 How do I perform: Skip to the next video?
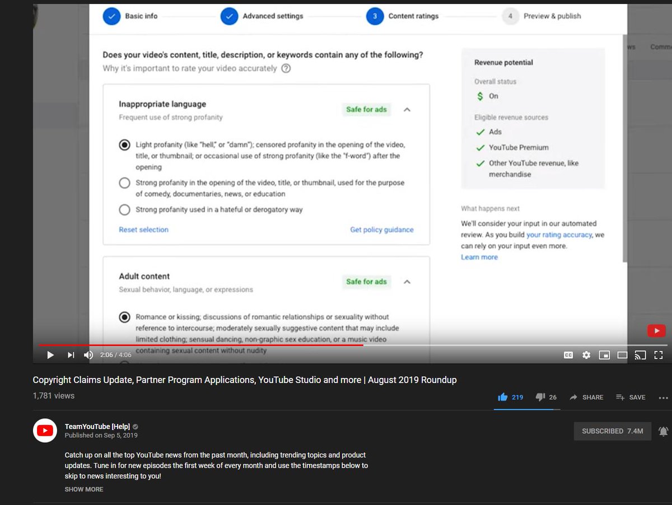tap(71, 355)
